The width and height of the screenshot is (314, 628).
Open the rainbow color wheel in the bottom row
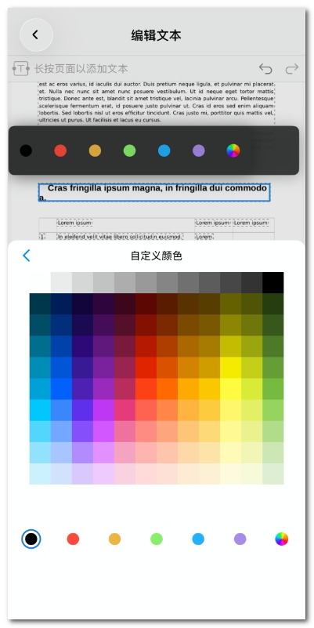click(x=282, y=539)
